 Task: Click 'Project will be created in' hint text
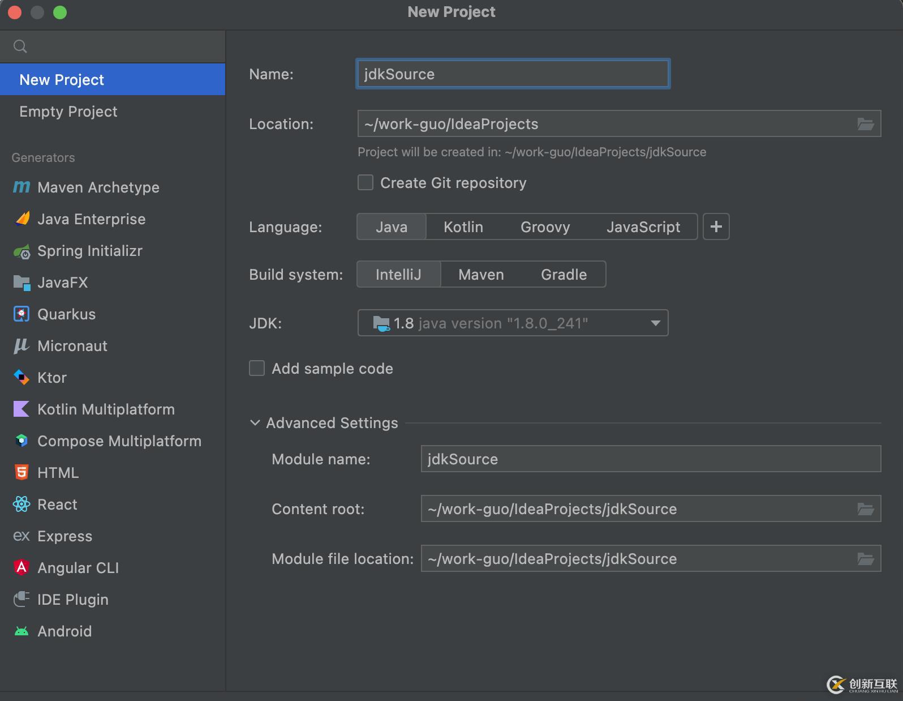[532, 152]
